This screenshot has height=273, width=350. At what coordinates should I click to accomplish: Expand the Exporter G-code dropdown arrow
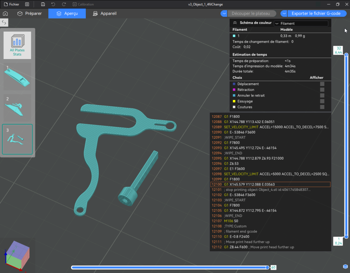click(284, 13)
